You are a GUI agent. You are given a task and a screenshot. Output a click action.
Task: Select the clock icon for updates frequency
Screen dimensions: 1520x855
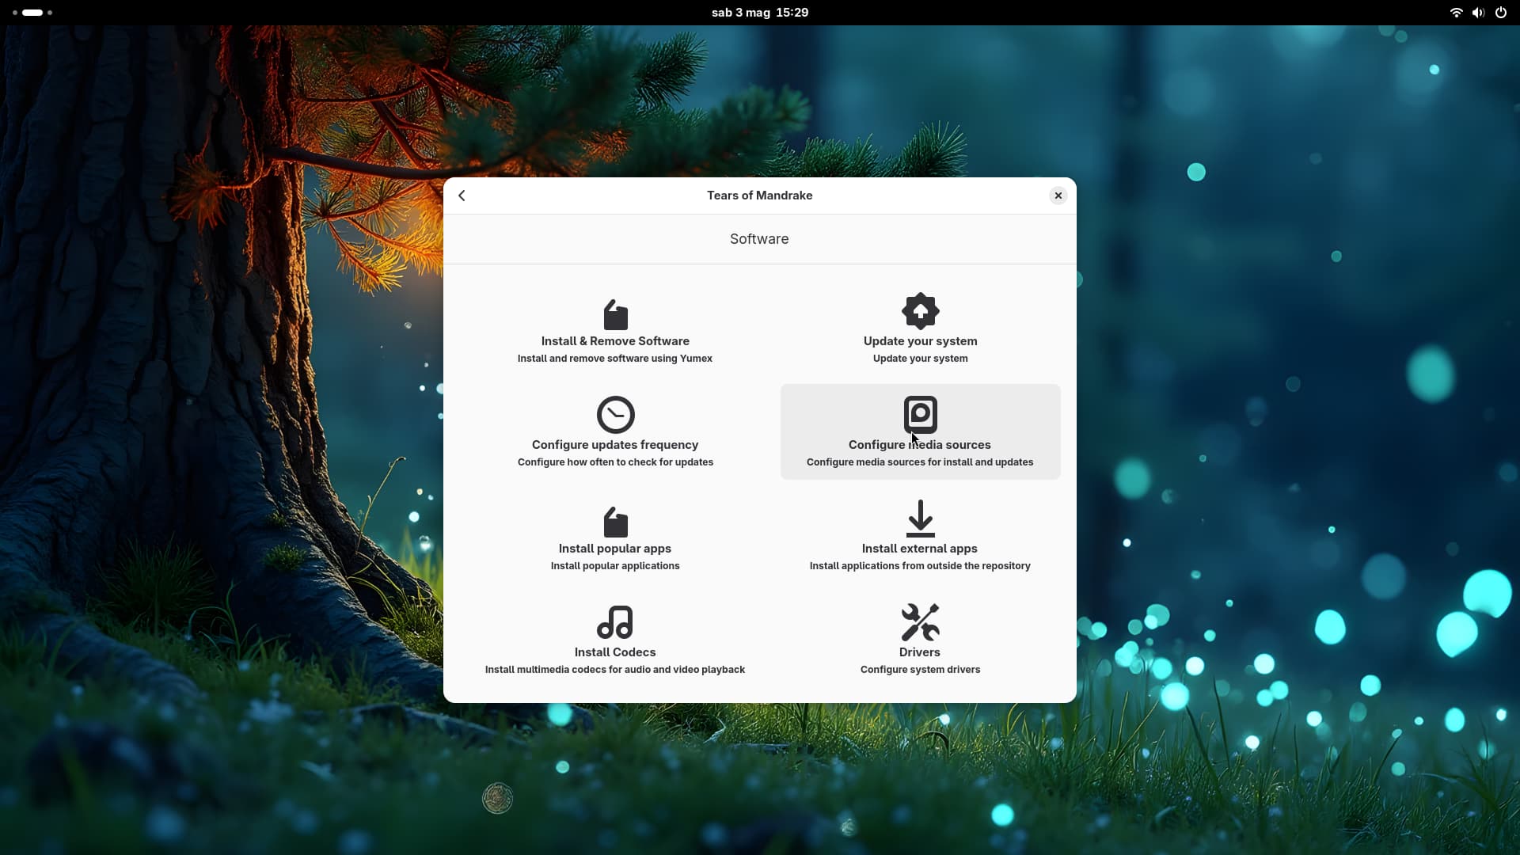pos(615,414)
